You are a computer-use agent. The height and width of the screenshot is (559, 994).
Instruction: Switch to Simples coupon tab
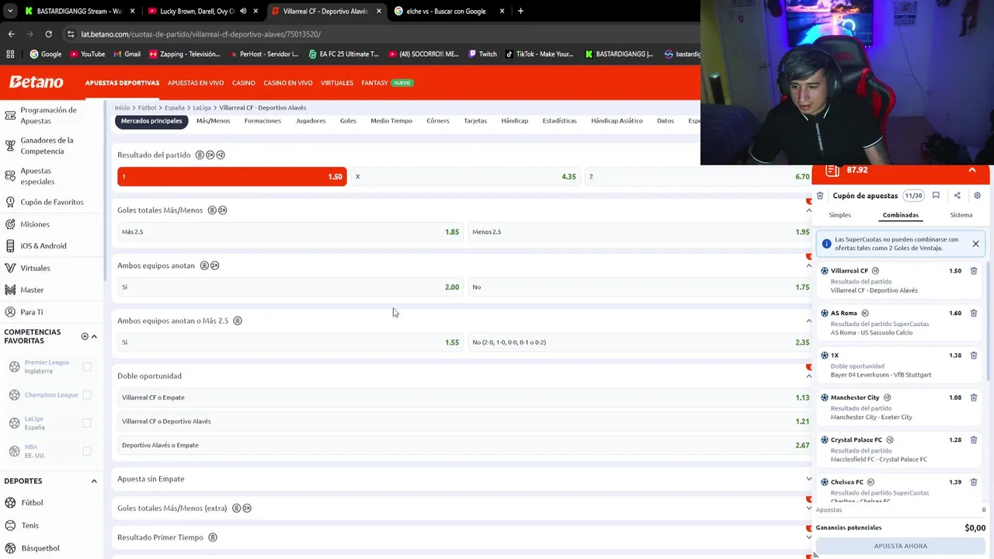839,215
